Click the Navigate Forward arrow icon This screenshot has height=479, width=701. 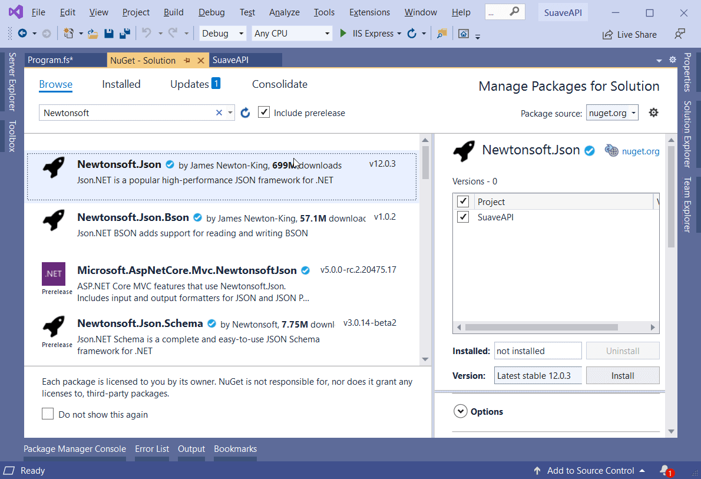47,33
